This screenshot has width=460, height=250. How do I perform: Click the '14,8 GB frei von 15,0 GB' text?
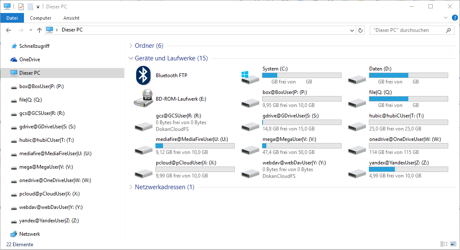(288, 129)
